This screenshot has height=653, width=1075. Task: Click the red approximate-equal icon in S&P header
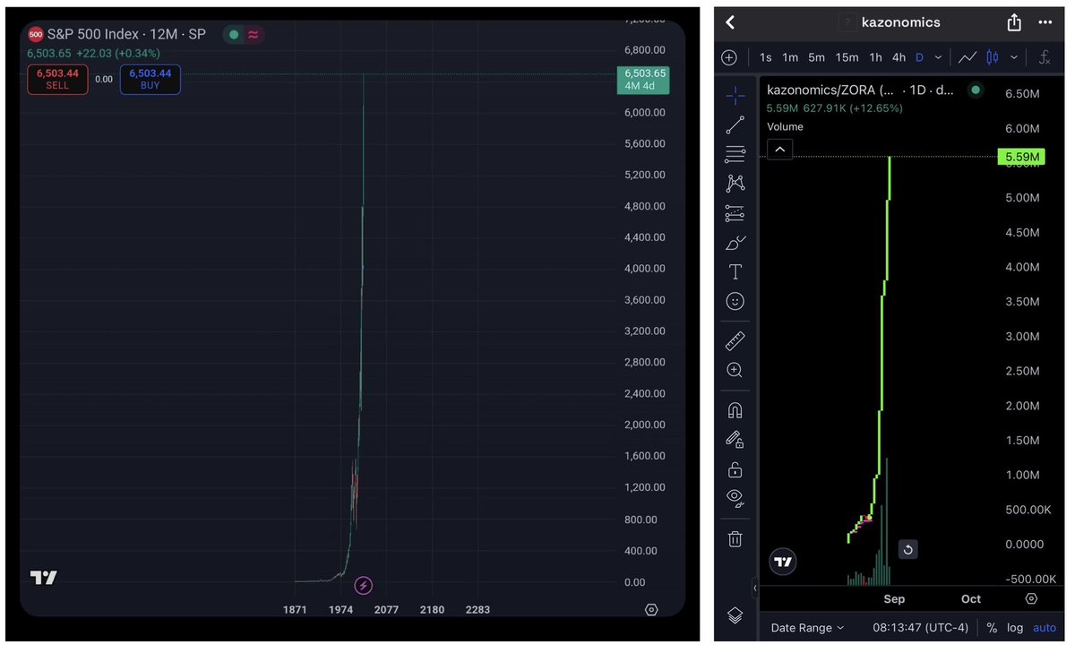pyautogui.click(x=254, y=34)
